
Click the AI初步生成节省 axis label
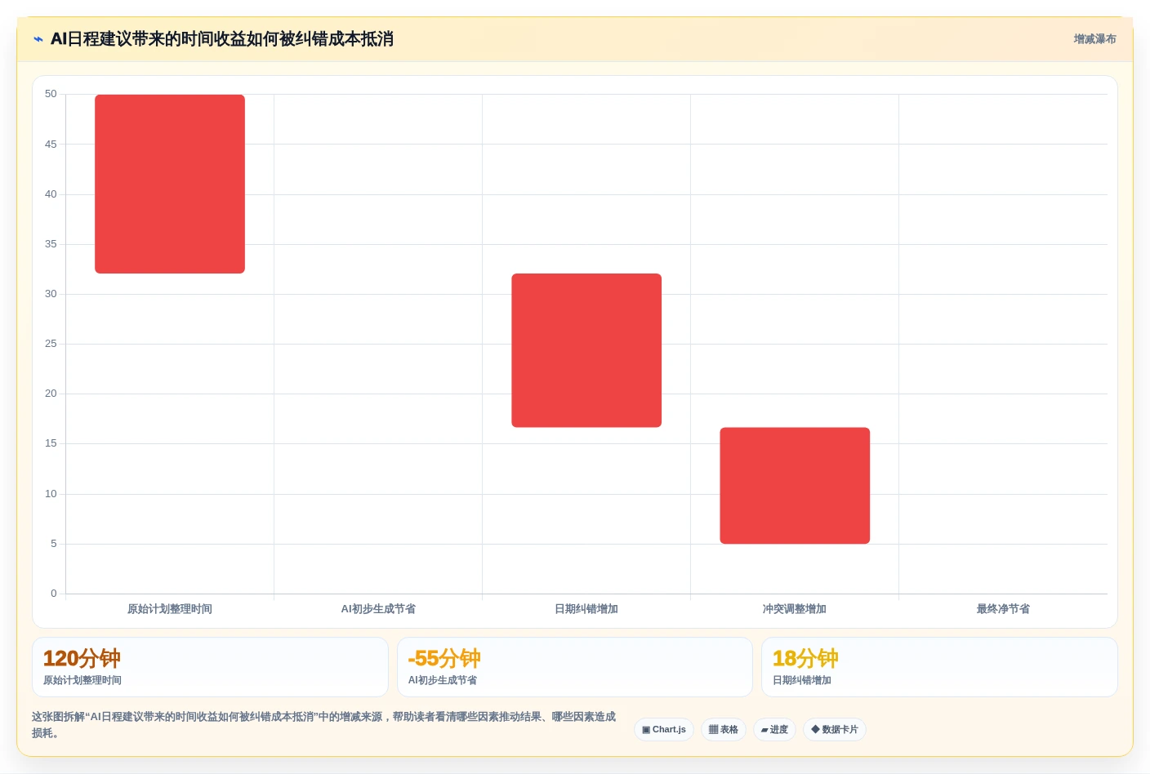pos(378,609)
